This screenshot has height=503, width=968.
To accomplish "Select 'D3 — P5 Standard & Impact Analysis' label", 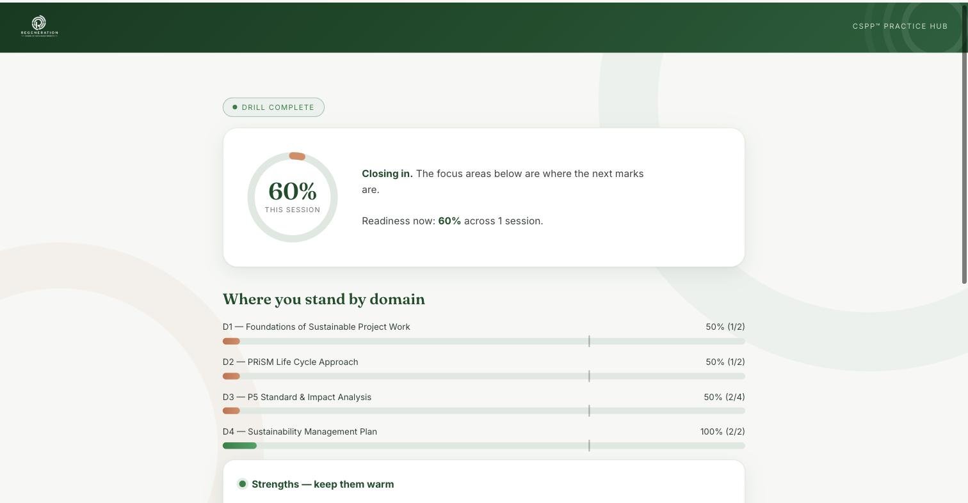I will coord(297,397).
